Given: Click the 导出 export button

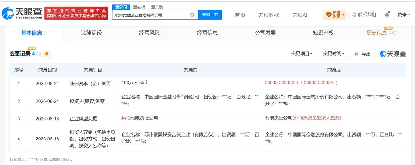Looking at the screenshot, I should click(362, 54).
